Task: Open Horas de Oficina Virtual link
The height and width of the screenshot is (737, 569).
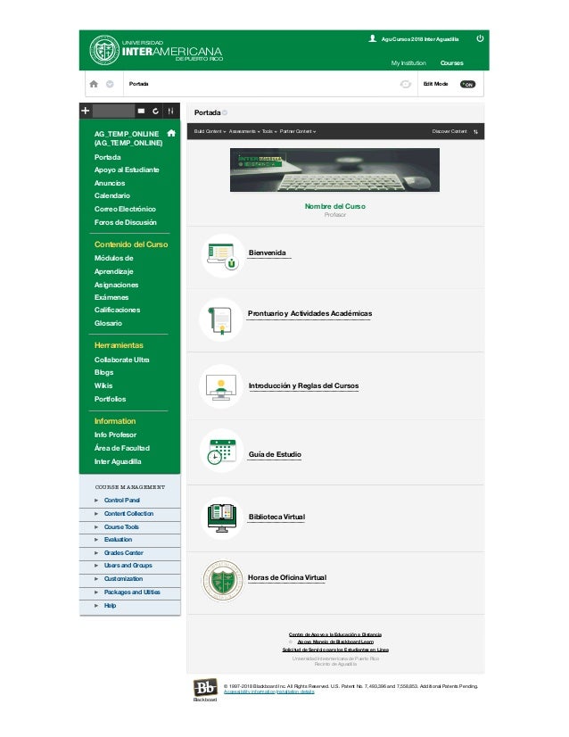Action: (x=287, y=577)
